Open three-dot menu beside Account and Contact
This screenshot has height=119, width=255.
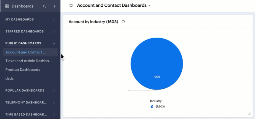[53, 52]
